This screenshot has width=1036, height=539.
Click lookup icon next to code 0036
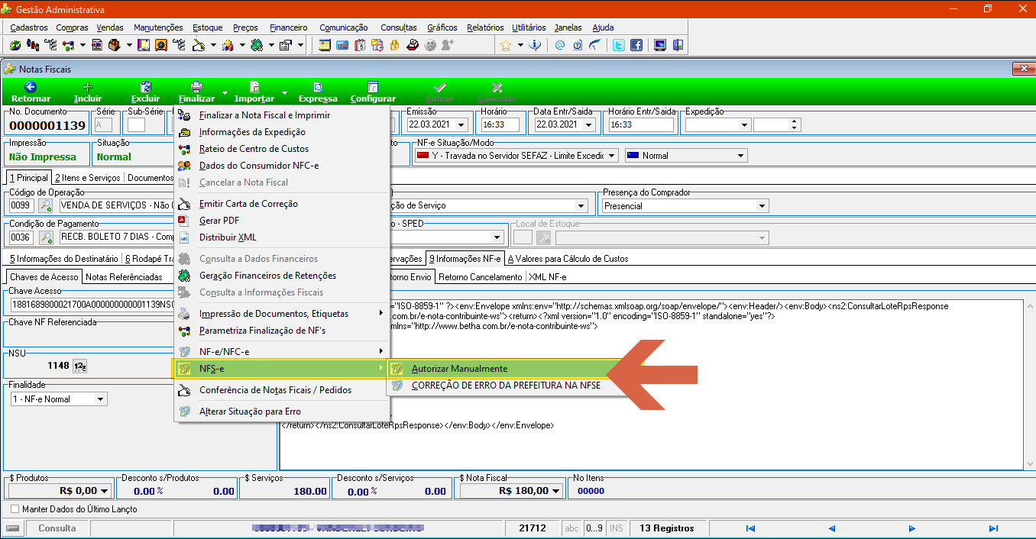pyautogui.click(x=46, y=237)
